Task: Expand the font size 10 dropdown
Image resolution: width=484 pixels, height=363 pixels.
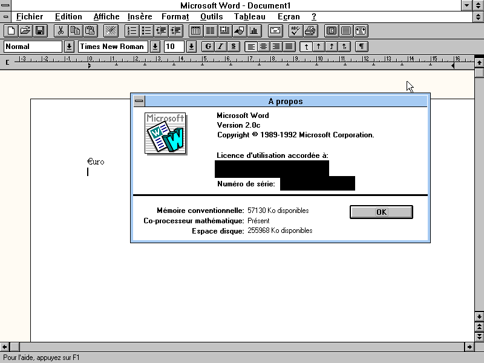Action: (191, 47)
